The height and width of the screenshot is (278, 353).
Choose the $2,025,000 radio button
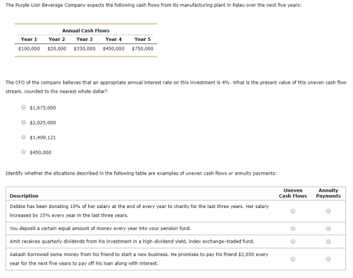pyautogui.click(x=23, y=122)
